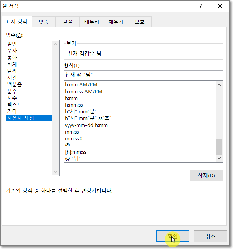This screenshot has width=233, height=249.
Task: Choose the 통화 category
Action: click(29, 58)
